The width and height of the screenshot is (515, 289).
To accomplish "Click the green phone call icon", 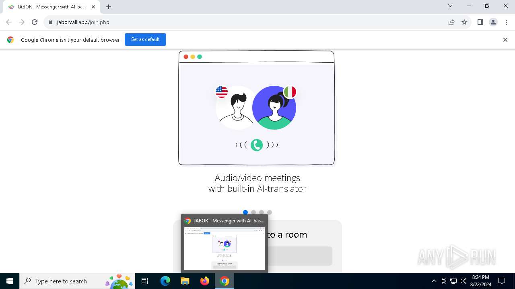I will [x=257, y=145].
